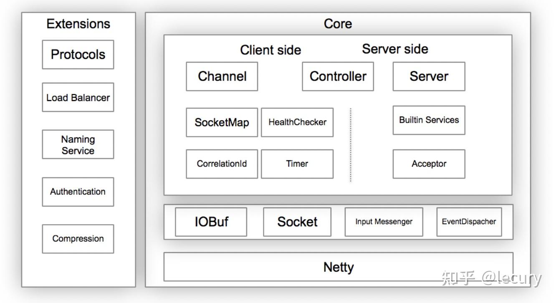Click the Compression box
Viewport: 556px width, 303px height.
(78, 239)
